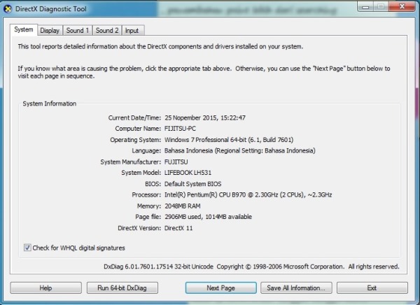This screenshot has width=420, height=305.
Task: Click Save All Information button
Action: (x=296, y=288)
